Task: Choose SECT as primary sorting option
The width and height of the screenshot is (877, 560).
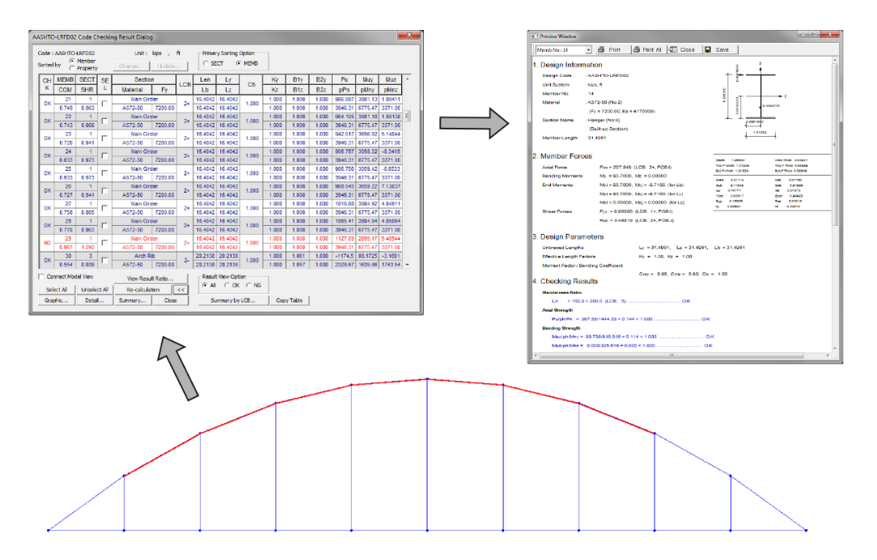Action: point(206,63)
